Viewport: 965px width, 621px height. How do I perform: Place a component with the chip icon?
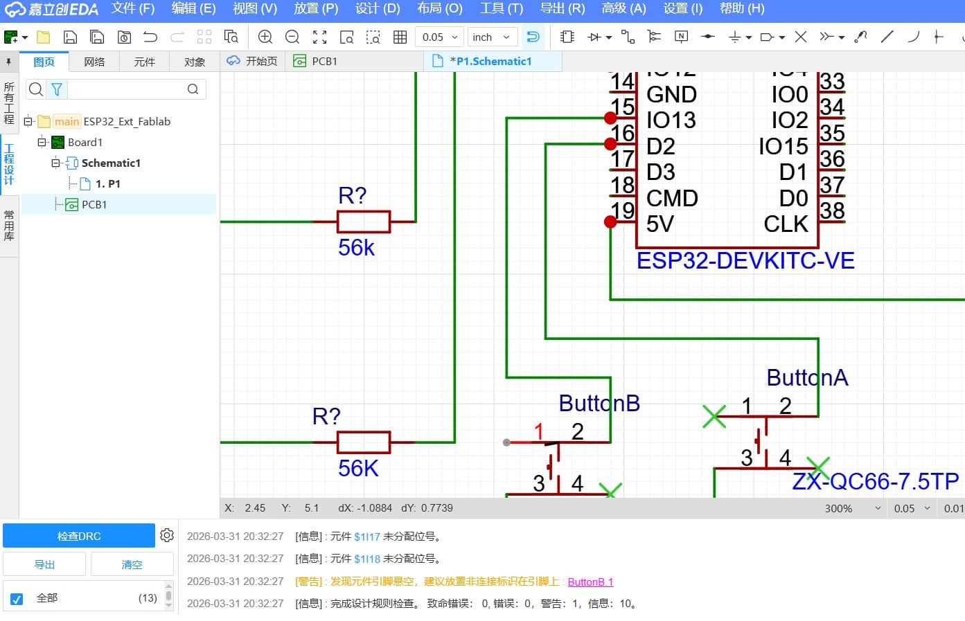[567, 37]
